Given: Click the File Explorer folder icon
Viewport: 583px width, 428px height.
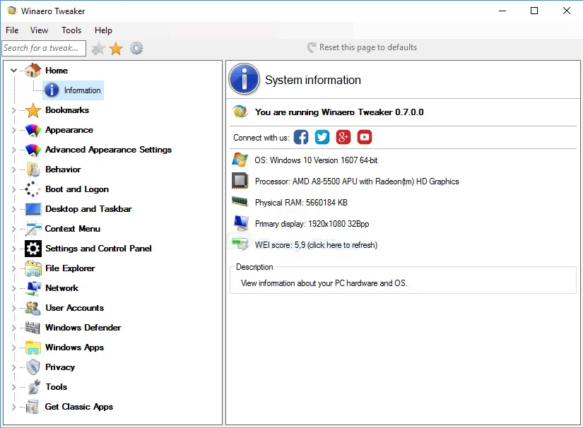Looking at the screenshot, I should point(33,268).
